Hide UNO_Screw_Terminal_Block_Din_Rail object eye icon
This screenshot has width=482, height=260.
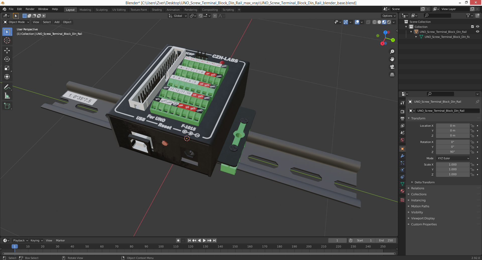pos(477,32)
